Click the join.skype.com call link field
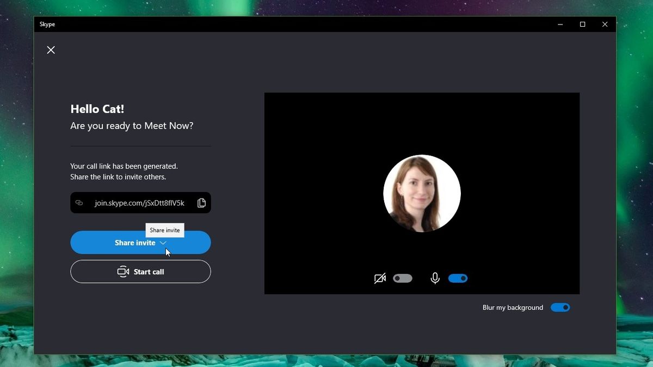This screenshot has height=367, width=653. pyautogui.click(x=139, y=202)
